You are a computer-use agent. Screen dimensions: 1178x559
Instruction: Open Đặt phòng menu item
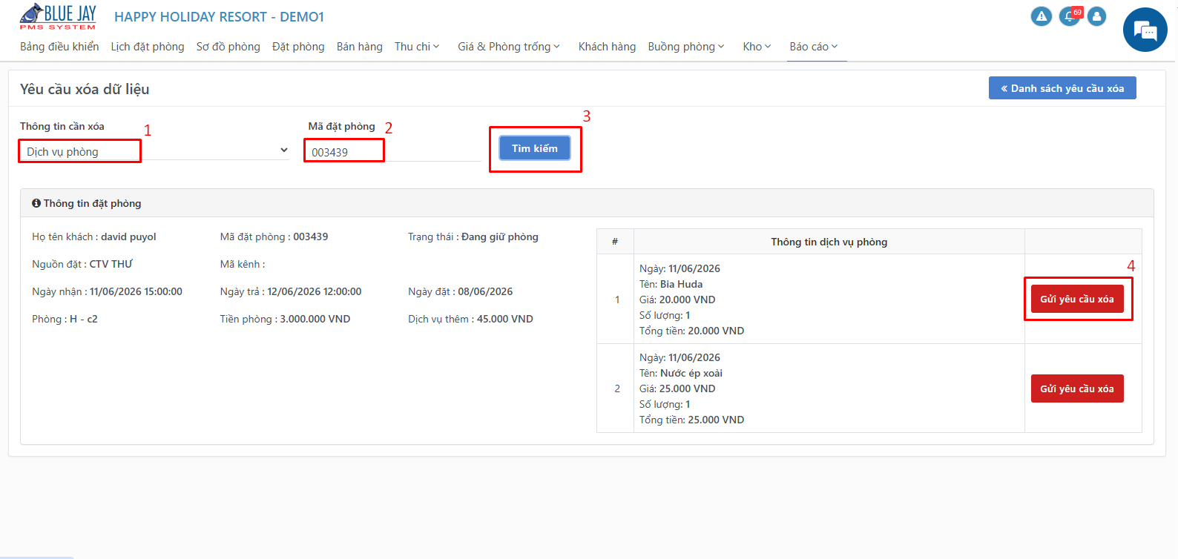[x=298, y=47]
